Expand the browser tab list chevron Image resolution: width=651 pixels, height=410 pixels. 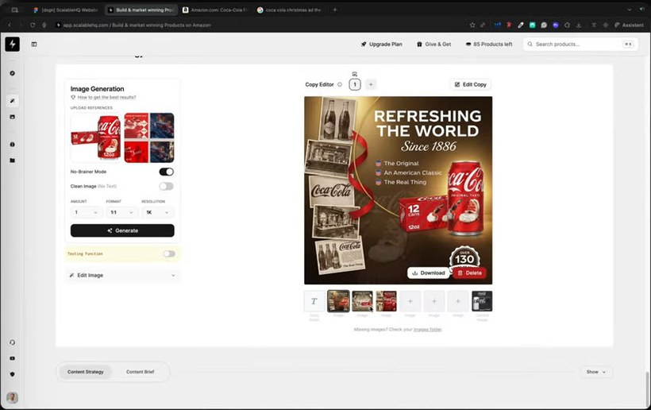(x=630, y=10)
